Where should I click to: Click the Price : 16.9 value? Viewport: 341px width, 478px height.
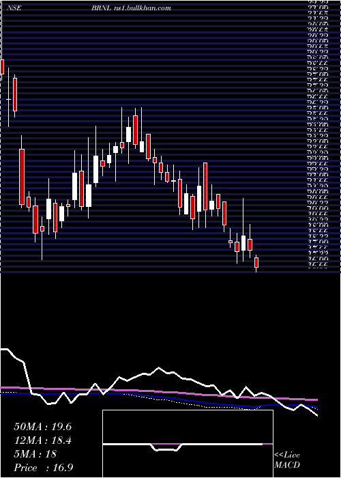[x=43, y=468]
